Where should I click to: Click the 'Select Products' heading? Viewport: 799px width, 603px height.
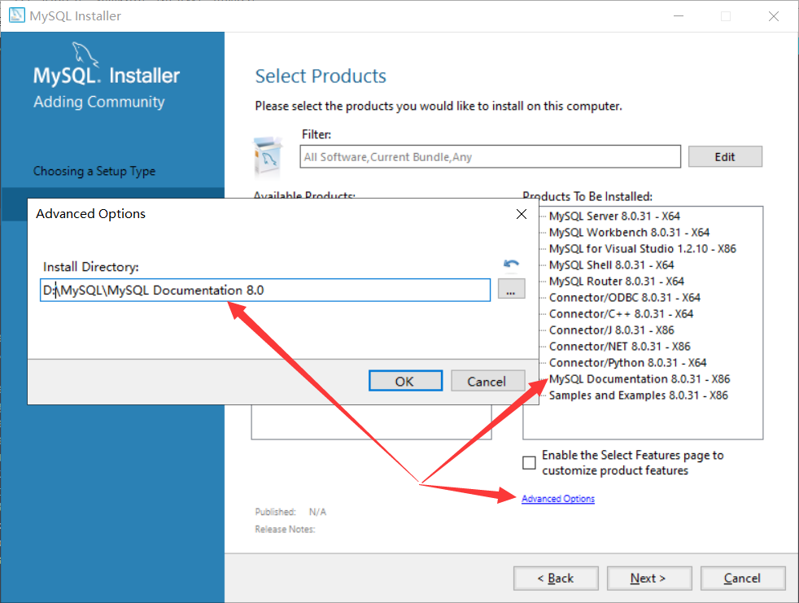(x=321, y=76)
